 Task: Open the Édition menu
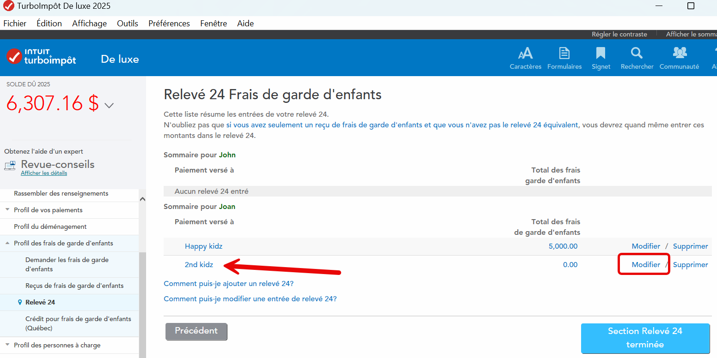(x=49, y=24)
